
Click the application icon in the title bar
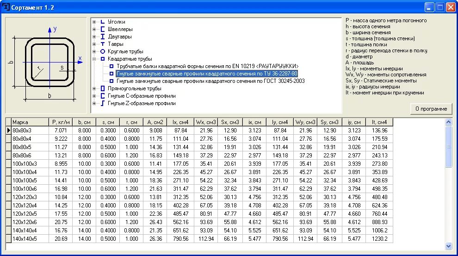6,7
